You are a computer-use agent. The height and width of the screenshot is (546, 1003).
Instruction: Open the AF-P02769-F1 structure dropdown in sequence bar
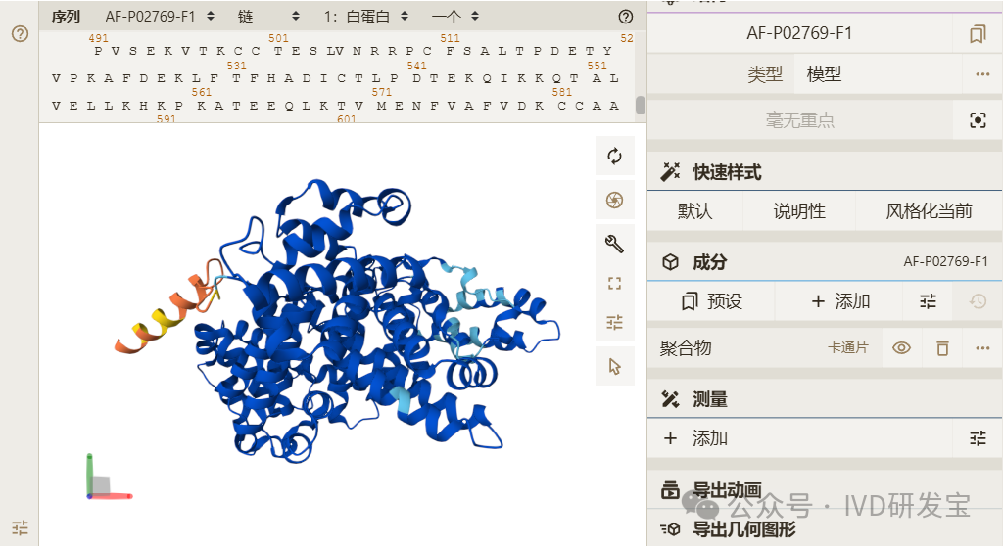[160, 17]
